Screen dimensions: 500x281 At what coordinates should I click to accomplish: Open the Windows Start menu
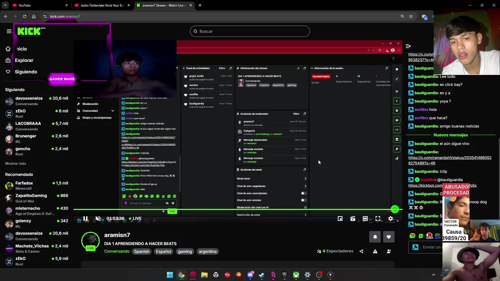pyautogui.click(x=170, y=275)
